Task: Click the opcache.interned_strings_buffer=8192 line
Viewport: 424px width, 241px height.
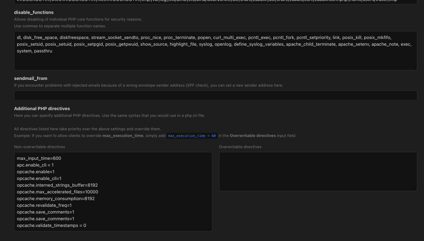Action: pyautogui.click(x=57, y=185)
